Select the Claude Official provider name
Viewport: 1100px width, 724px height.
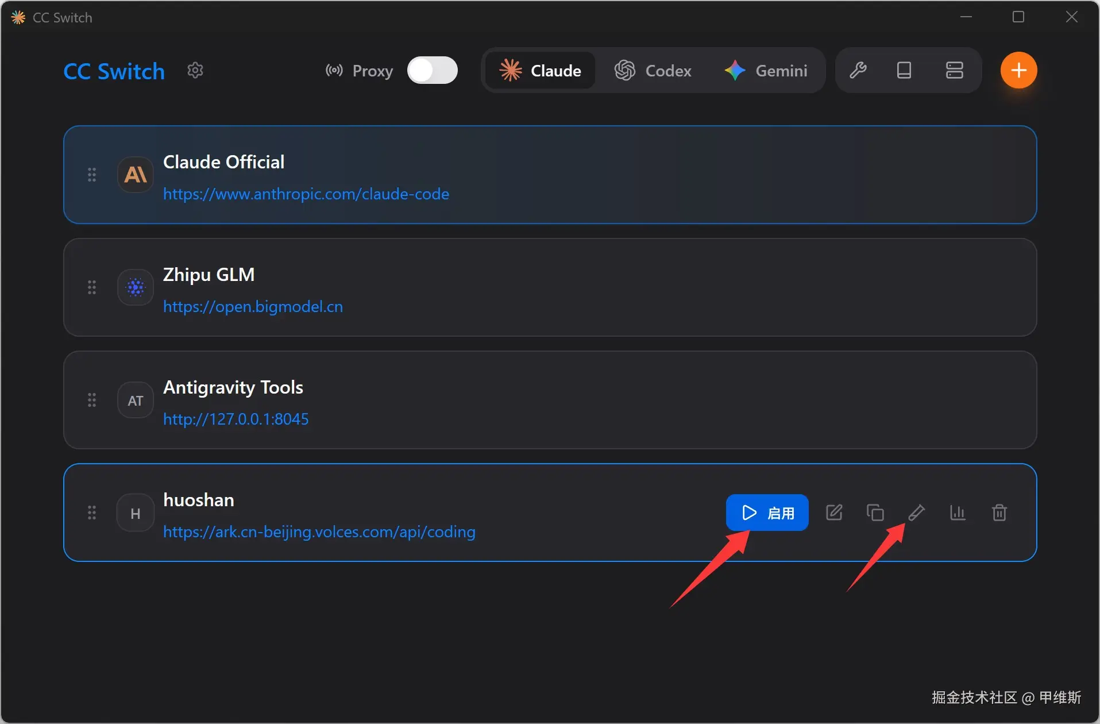pyautogui.click(x=224, y=162)
